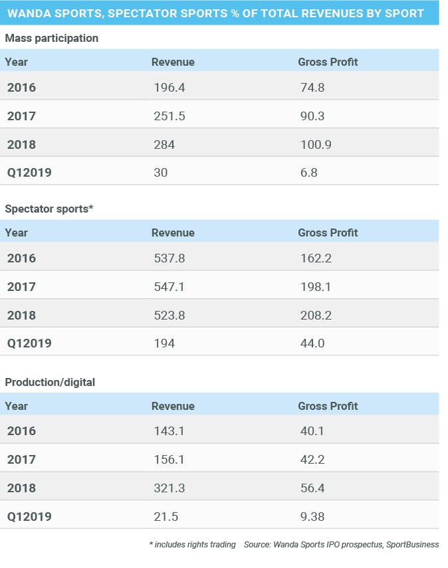Select the 523.8 revenue value
The height and width of the screenshot is (568, 448).
click(x=168, y=316)
